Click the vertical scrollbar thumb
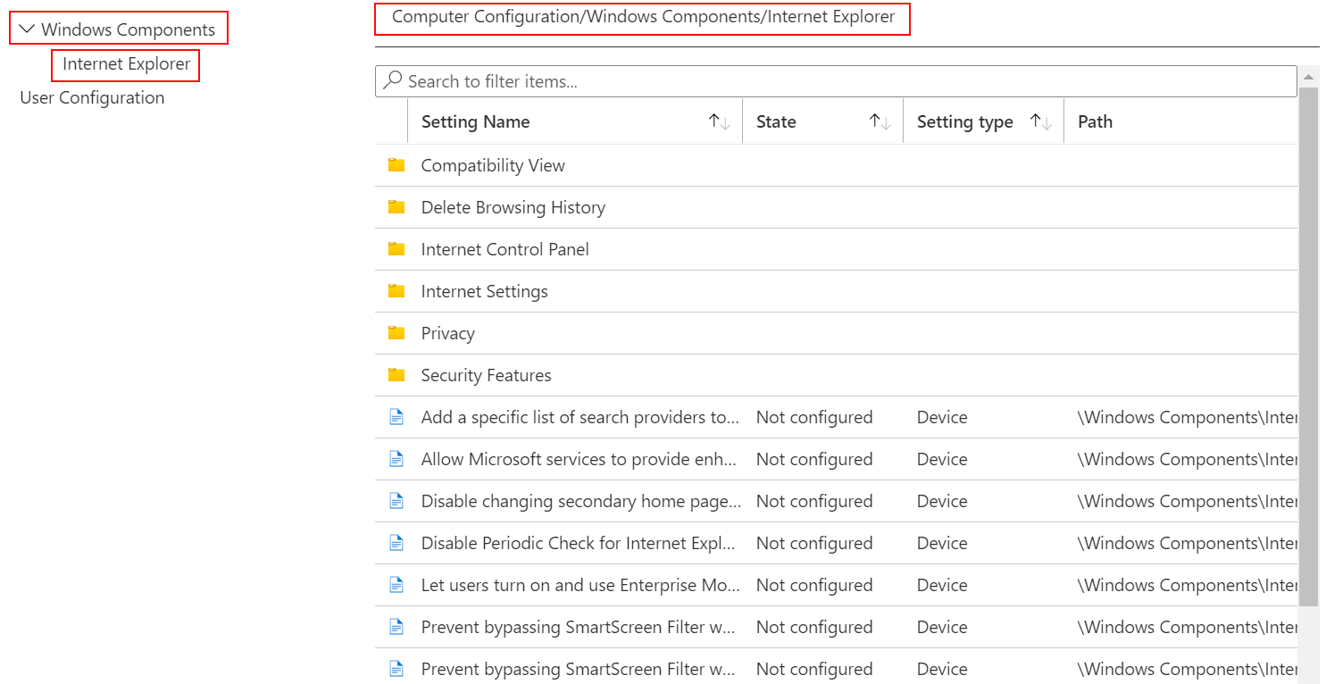 click(x=1308, y=346)
